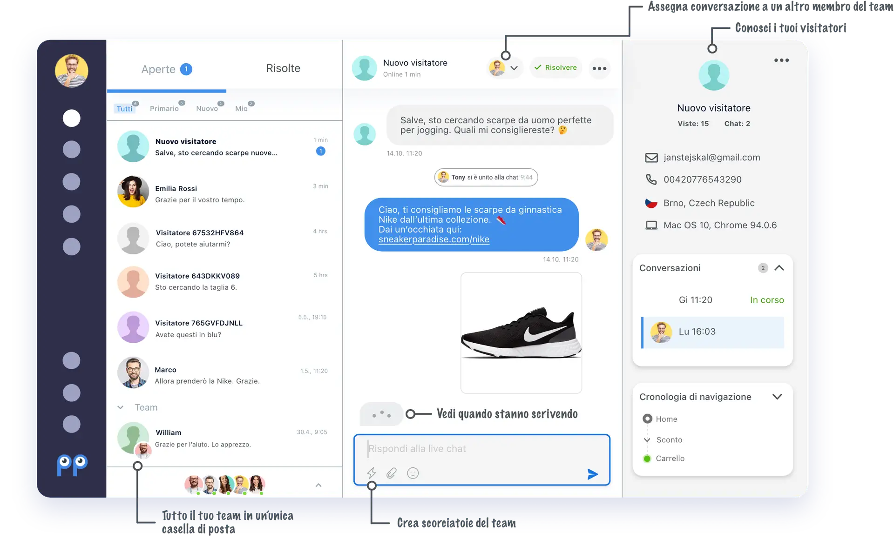The height and width of the screenshot is (545, 894).
Task: Click the paperclip attachment icon
Action: [392, 473]
